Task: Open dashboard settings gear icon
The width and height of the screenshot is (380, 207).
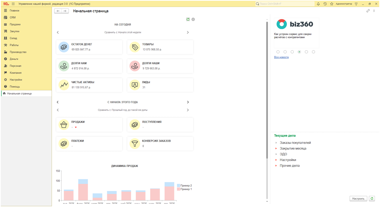Action: pos(193,19)
